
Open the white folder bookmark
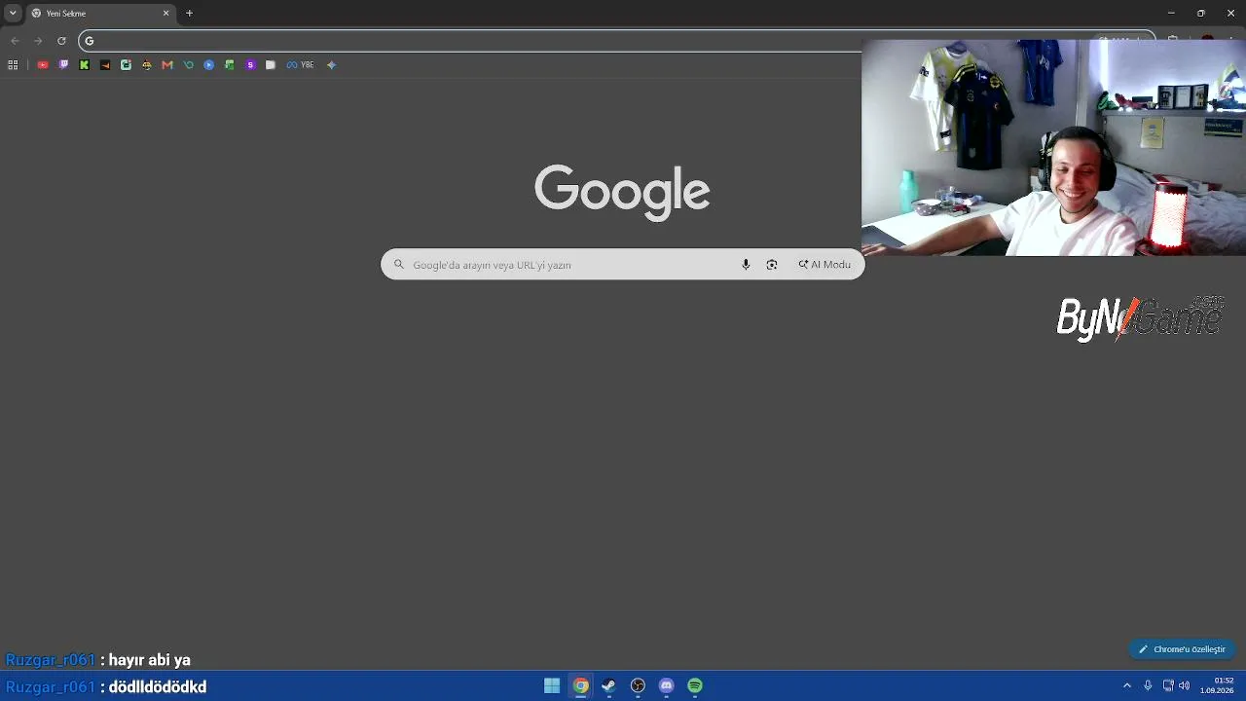[271, 65]
